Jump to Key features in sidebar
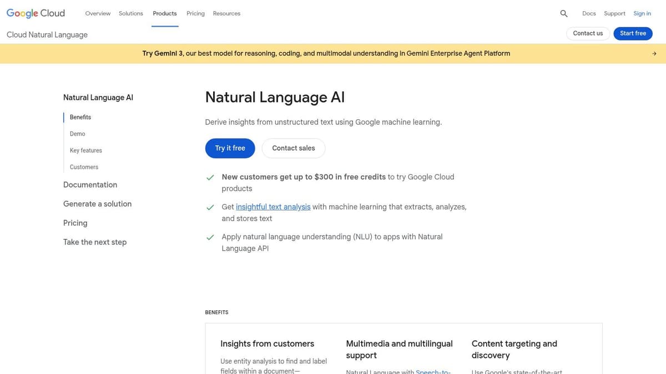This screenshot has height=374, width=666. coord(86,150)
